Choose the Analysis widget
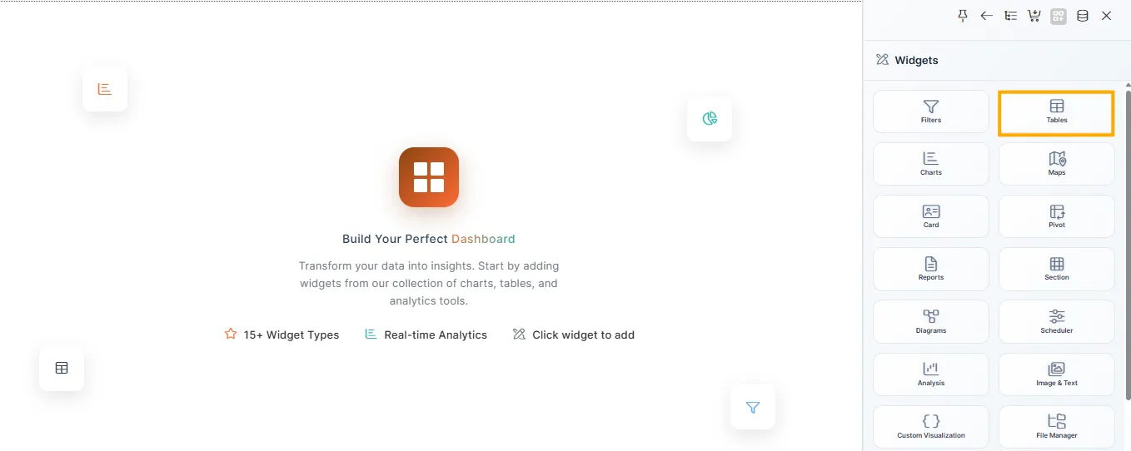Viewport: 1131px width, 451px height. (x=931, y=374)
